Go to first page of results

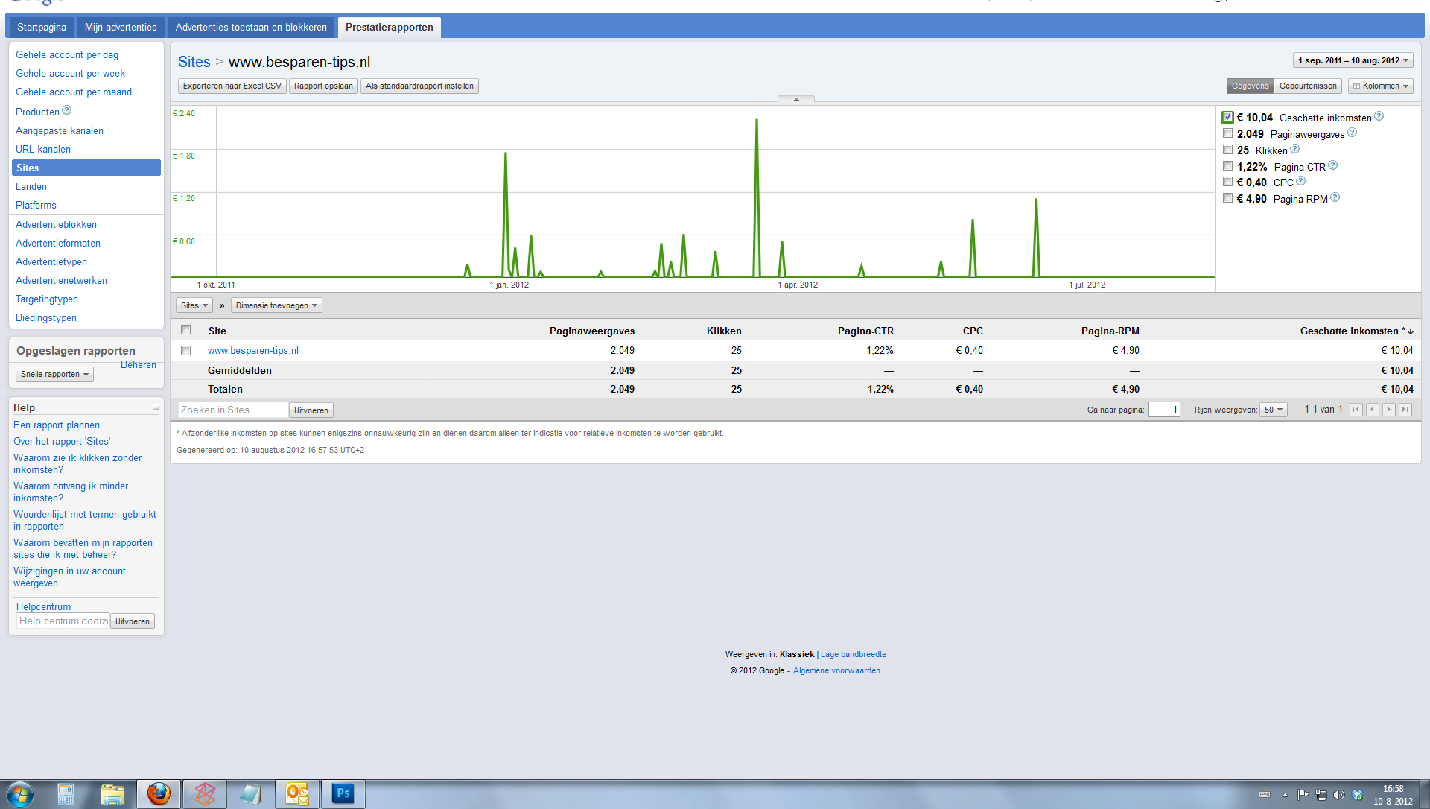click(x=1356, y=410)
